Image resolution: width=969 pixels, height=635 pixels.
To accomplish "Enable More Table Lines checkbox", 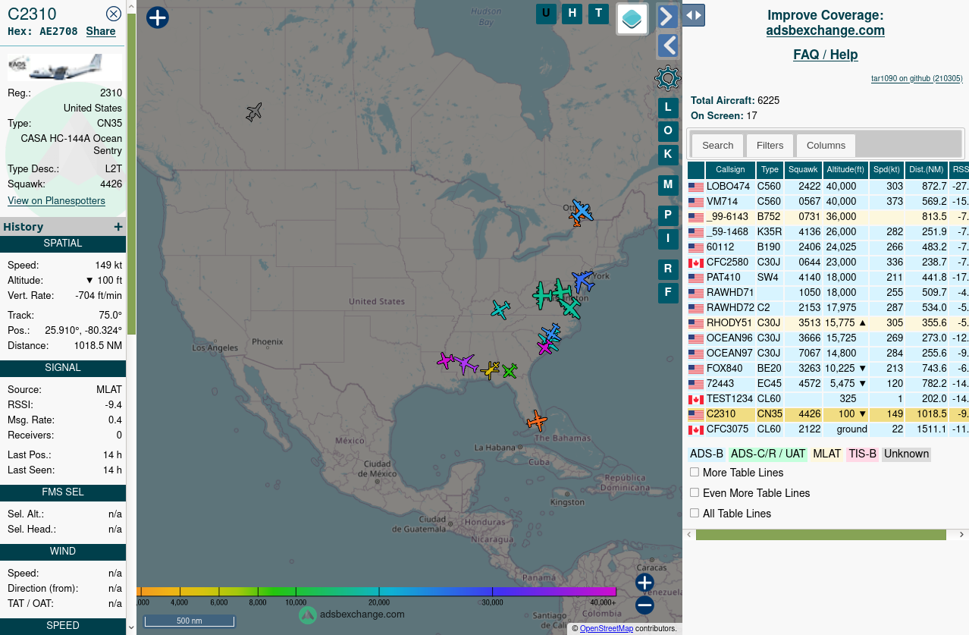I will [695, 472].
